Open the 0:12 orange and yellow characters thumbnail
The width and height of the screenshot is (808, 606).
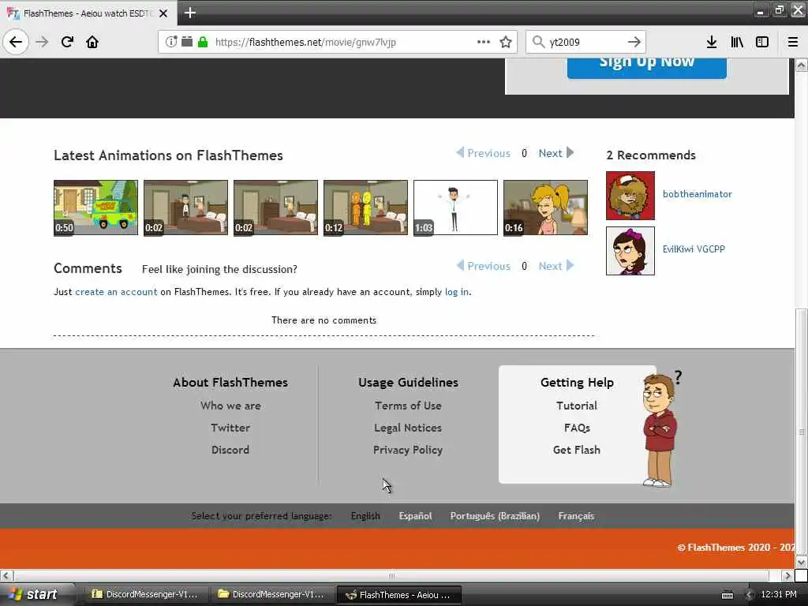[x=365, y=208]
